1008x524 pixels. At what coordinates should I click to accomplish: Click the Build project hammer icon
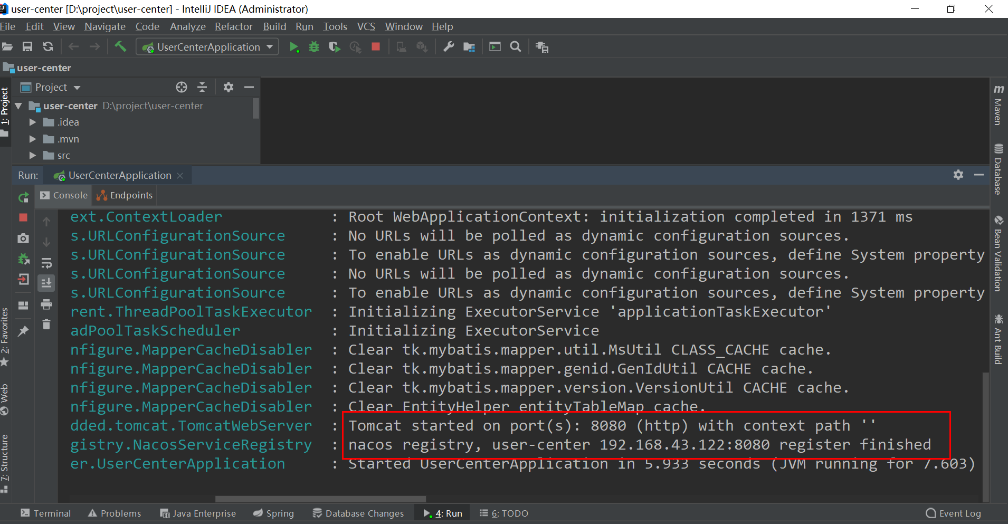[120, 46]
